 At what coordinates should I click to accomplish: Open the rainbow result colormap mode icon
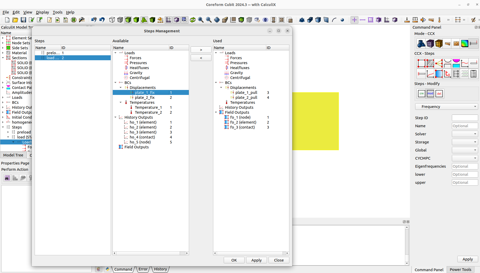465,44
